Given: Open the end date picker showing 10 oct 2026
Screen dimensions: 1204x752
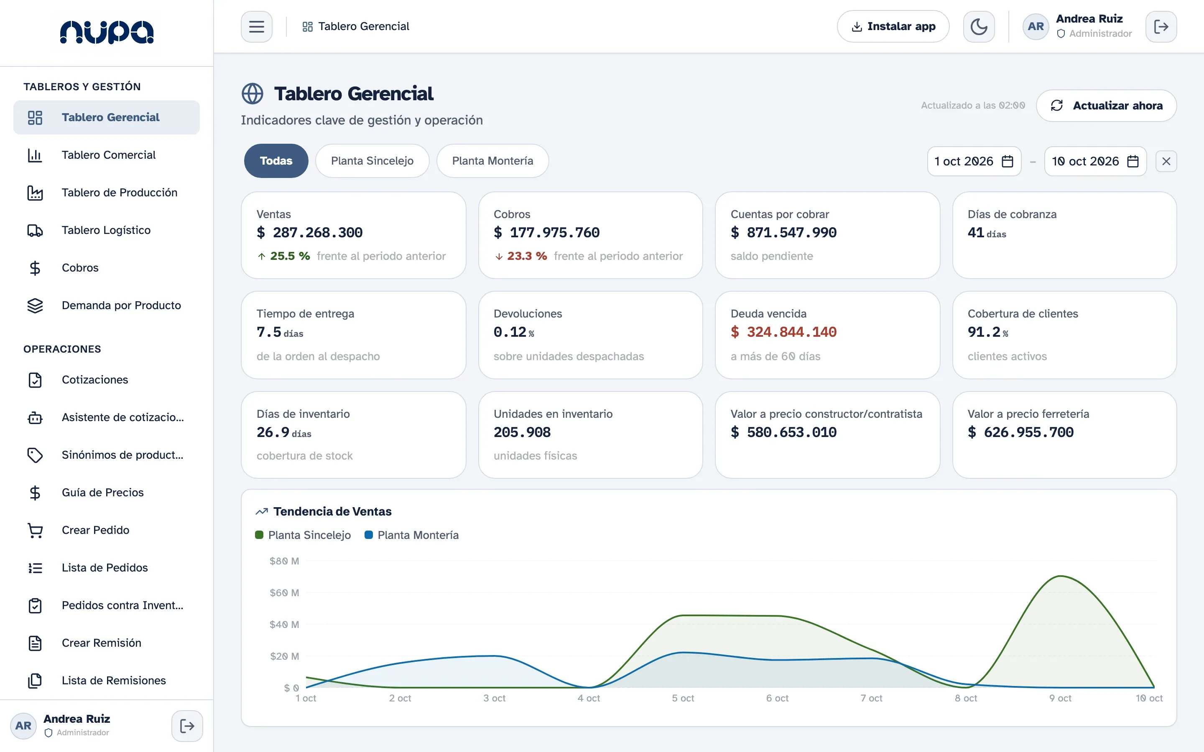Looking at the screenshot, I should (x=1095, y=161).
